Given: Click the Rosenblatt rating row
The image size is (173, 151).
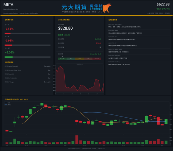Looking at the screenshot, I should (28, 74).
